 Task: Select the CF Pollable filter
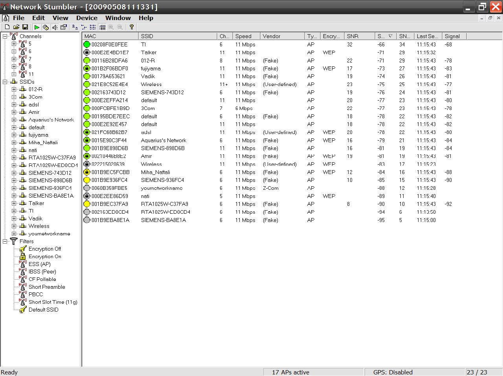(x=42, y=279)
